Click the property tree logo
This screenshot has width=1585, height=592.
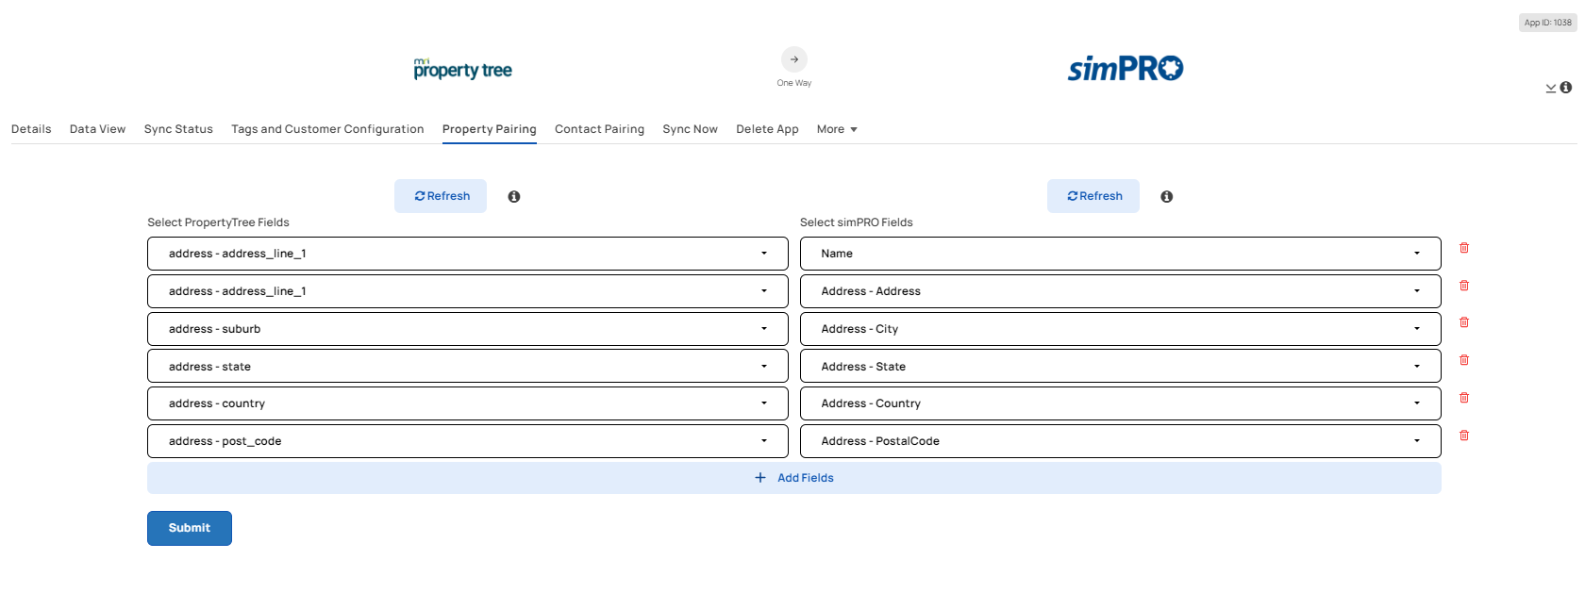(462, 69)
